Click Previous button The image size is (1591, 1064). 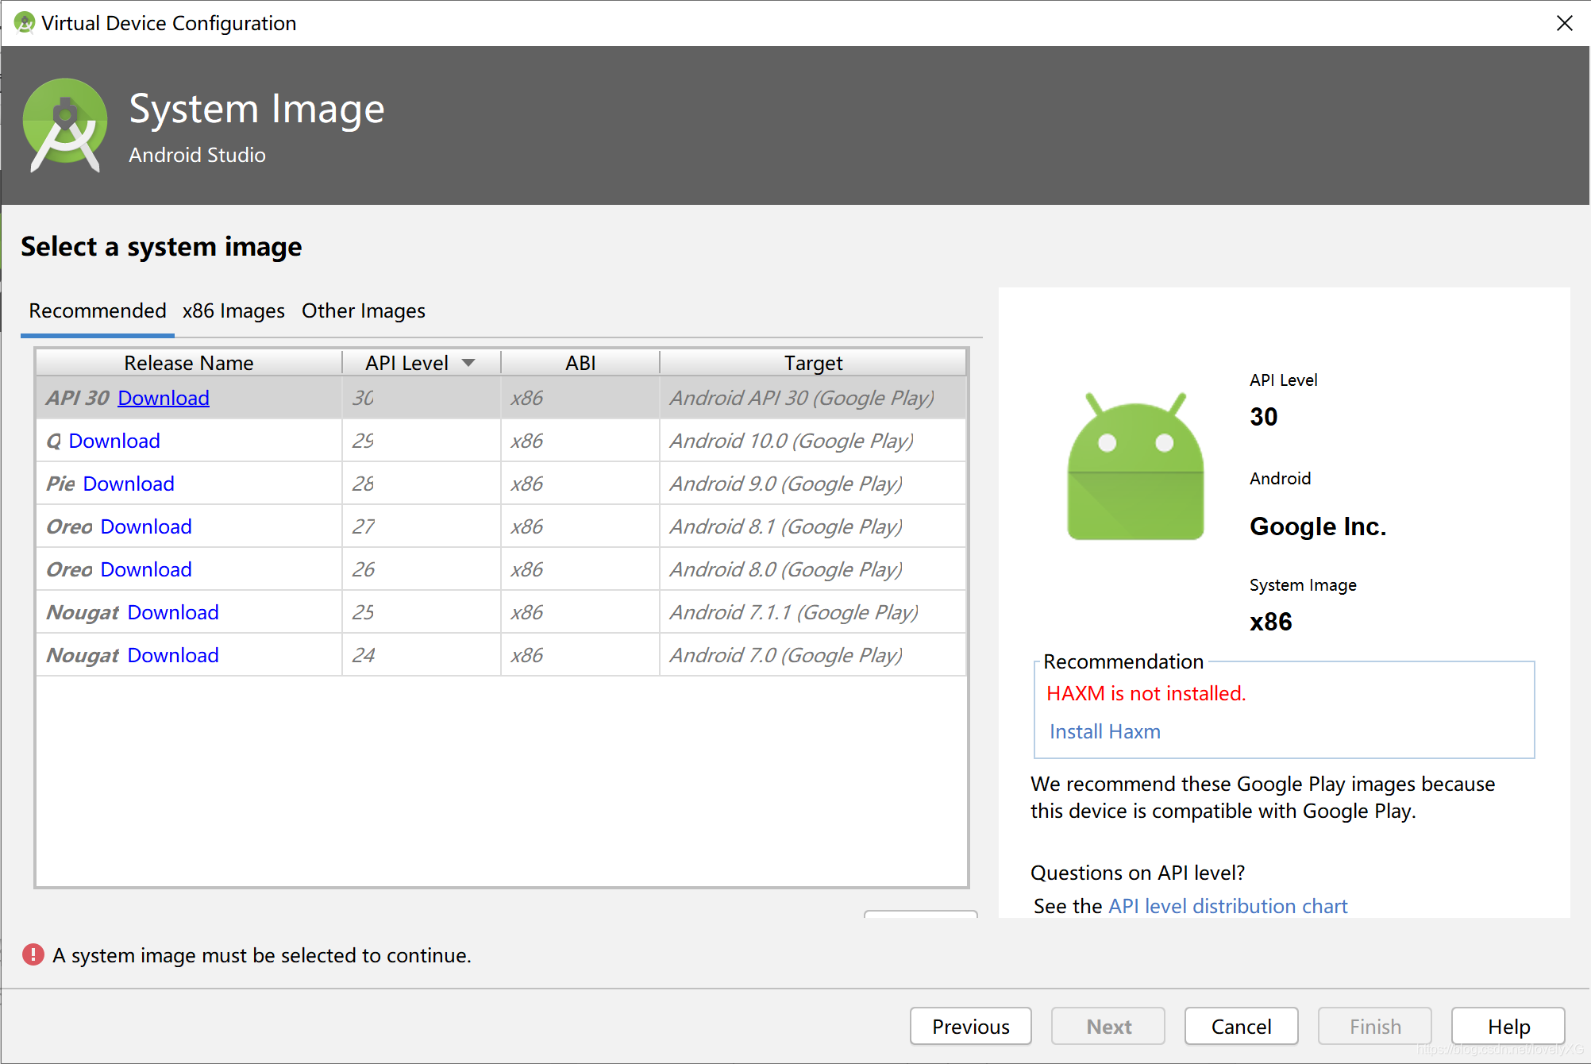[973, 1024]
